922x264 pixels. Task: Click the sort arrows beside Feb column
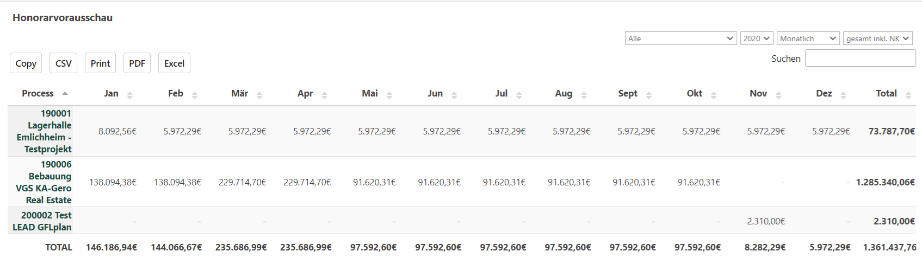195,95
